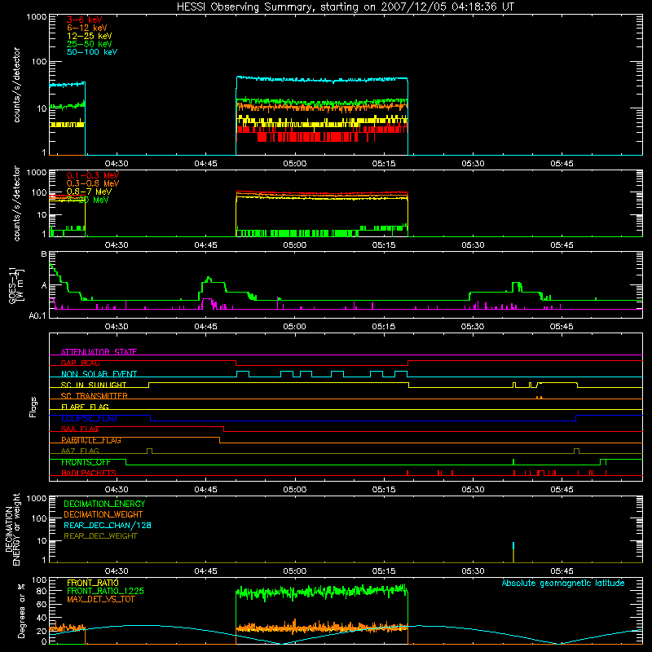This screenshot has height=652, width=652.
Task: Click the MAX_DET_VS_TOT legend label
Action: pos(100,599)
